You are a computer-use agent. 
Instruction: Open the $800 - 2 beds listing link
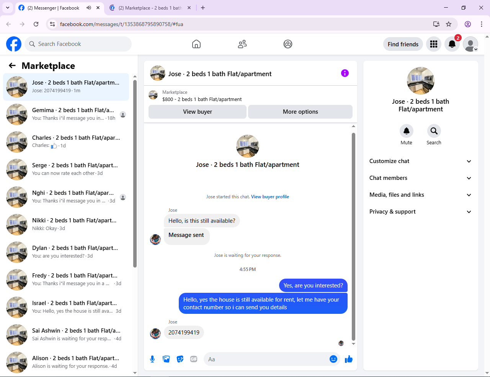pyautogui.click(x=202, y=99)
